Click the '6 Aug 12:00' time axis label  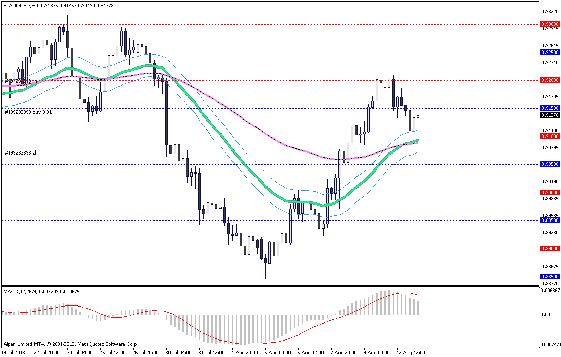click(x=311, y=353)
